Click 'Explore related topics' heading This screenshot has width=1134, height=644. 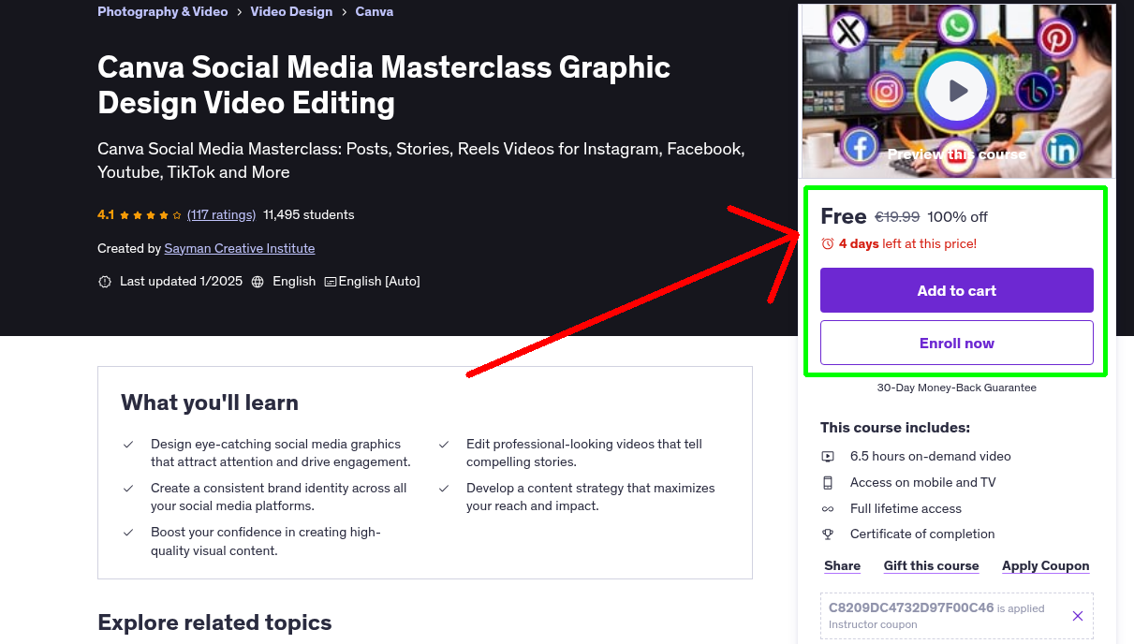click(214, 623)
